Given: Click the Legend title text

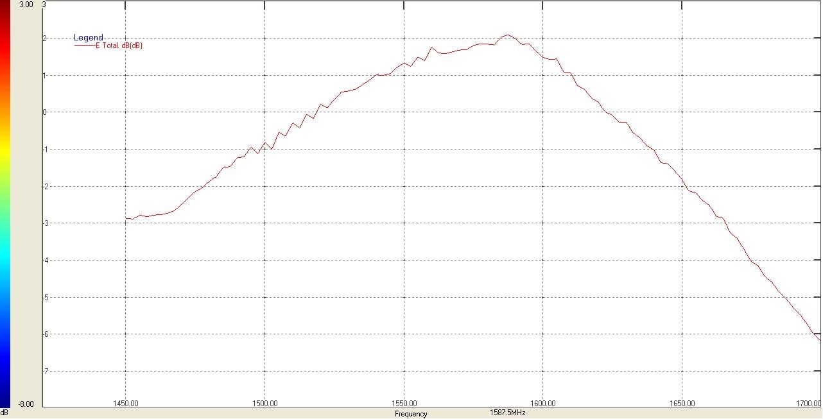Looking at the screenshot, I should (x=89, y=38).
